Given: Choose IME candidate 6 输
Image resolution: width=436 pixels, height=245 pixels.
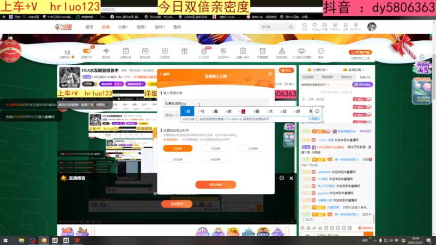Looking at the screenshot, I should click(x=256, y=112).
